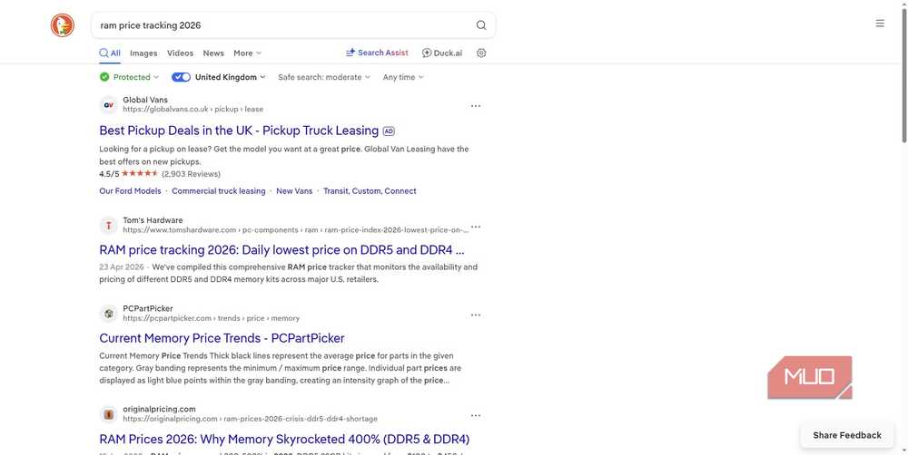Screen dimensions: 908x455
Task: Click the pcpartpicker.com URL breadcrumb
Action: pyautogui.click(x=212, y=318)
